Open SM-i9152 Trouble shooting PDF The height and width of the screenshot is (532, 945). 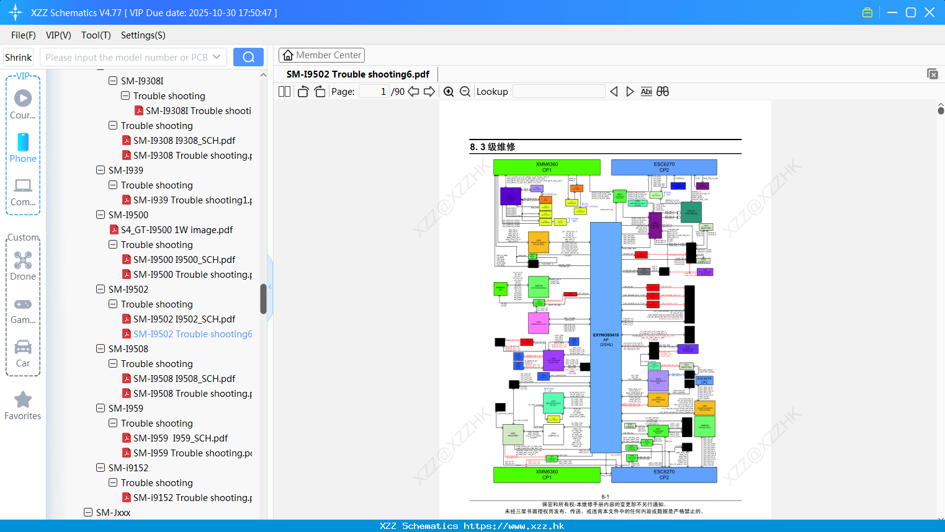pos(187,497)
